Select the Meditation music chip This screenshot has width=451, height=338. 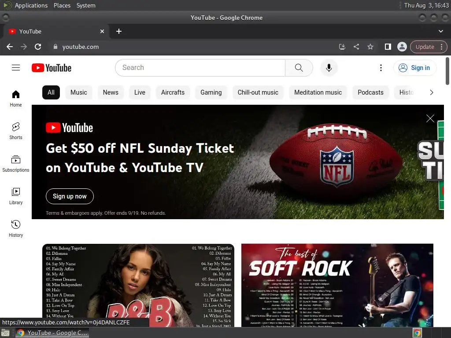coord(318,92)
